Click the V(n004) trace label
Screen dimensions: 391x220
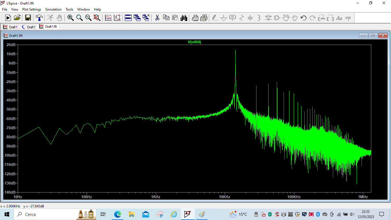click(x=194, y=42)
